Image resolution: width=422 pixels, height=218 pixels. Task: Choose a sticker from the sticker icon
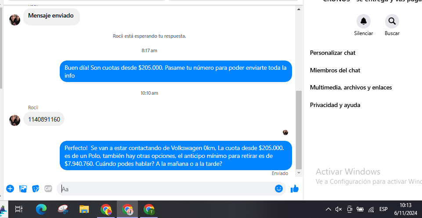36,189
